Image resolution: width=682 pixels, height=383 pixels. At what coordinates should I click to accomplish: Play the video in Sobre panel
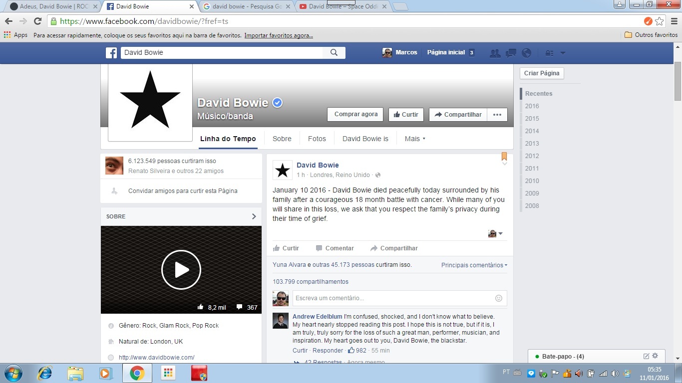pyautogui.click(x=181, y=270)
